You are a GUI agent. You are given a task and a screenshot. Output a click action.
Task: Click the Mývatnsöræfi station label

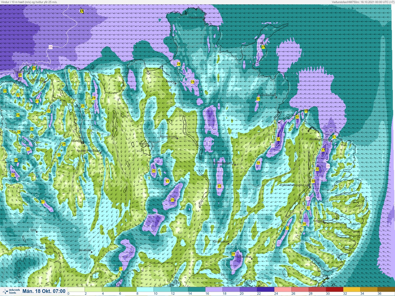click(168, 136)
